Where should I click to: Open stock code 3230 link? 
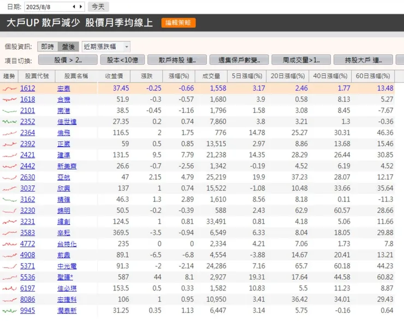(x=27, y=211)
